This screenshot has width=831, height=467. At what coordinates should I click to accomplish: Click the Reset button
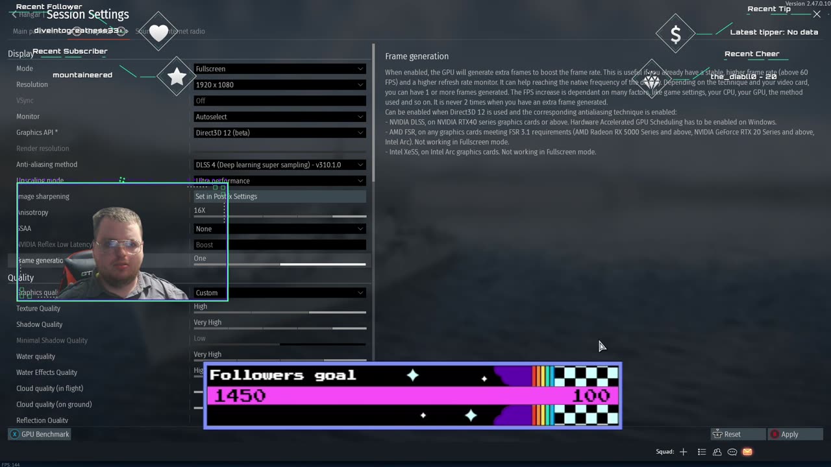pos(738,435)
